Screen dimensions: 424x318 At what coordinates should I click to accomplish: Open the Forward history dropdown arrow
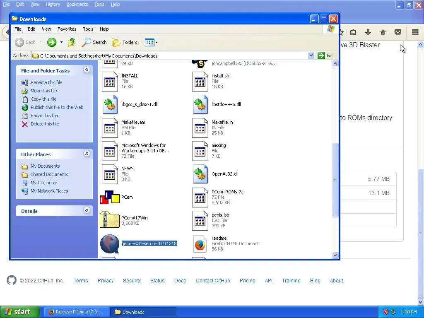[61, 42]
